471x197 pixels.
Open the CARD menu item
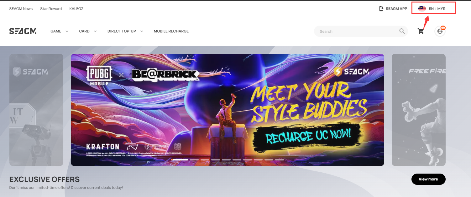pyautogui.click(x=84, y=31)
